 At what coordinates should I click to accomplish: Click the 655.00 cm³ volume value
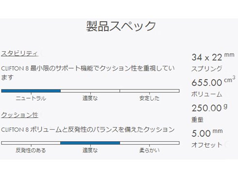pos(213,82)
